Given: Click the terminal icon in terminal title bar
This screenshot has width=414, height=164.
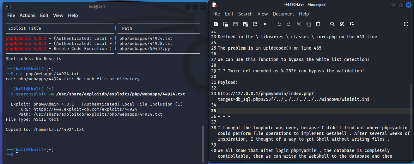Looking at the screenshot, I should pyautogui.click(x=9, y=7).
